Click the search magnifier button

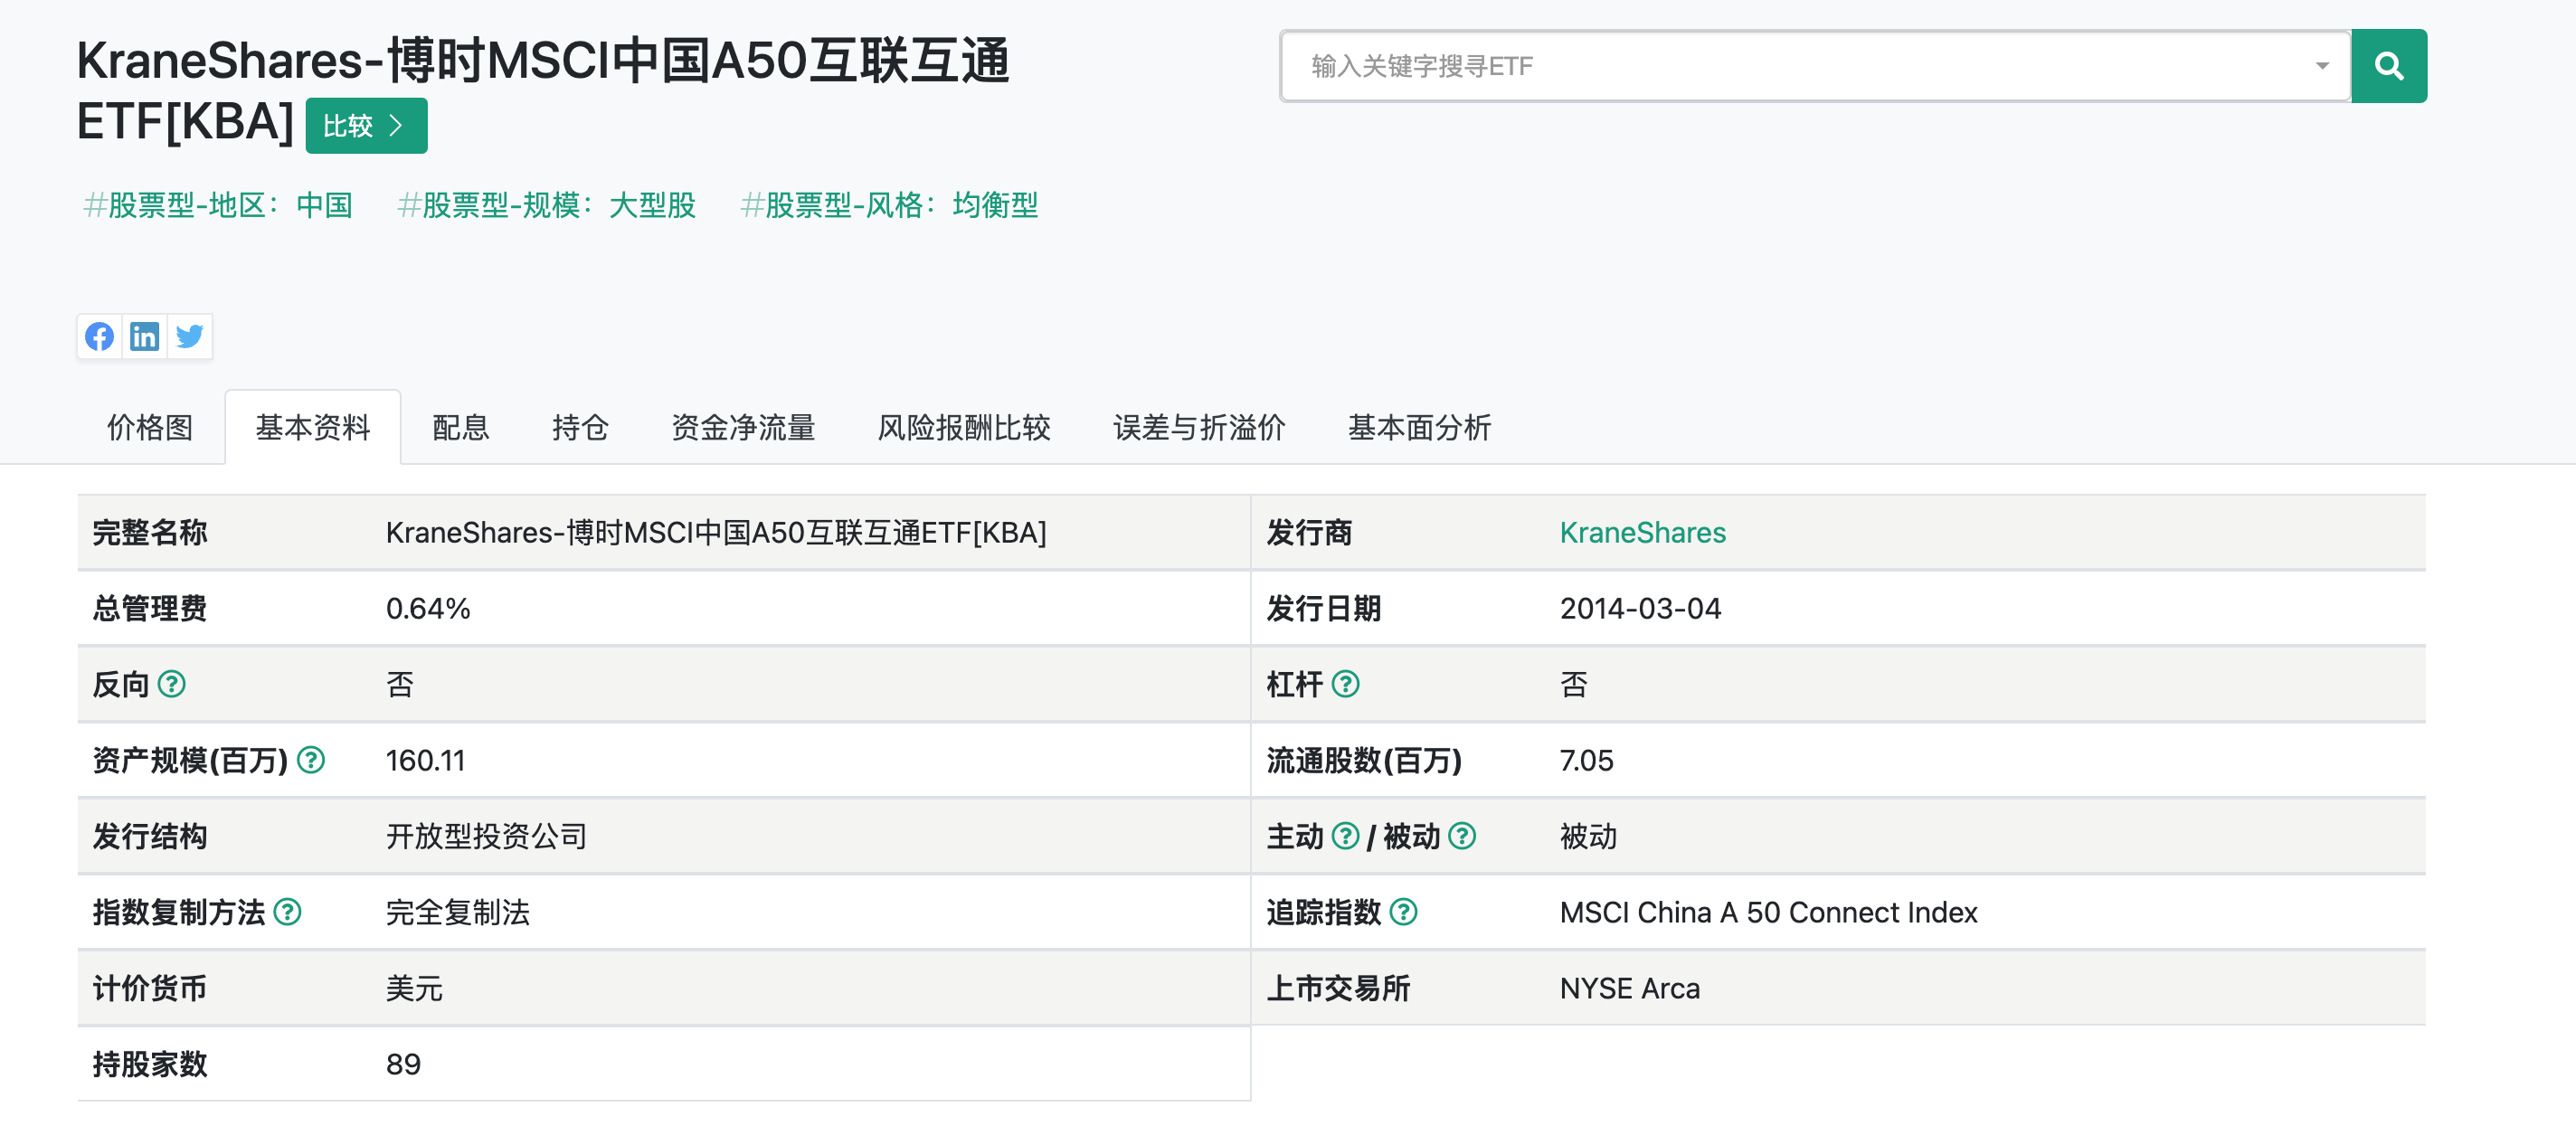(2389, 66)
